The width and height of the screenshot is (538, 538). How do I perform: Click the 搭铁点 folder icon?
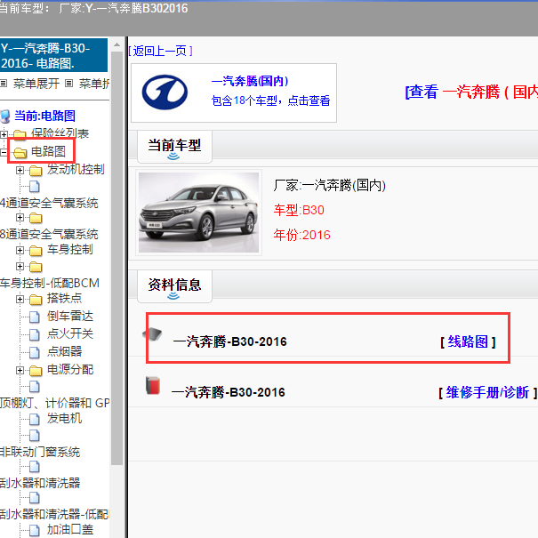(36, 300)
